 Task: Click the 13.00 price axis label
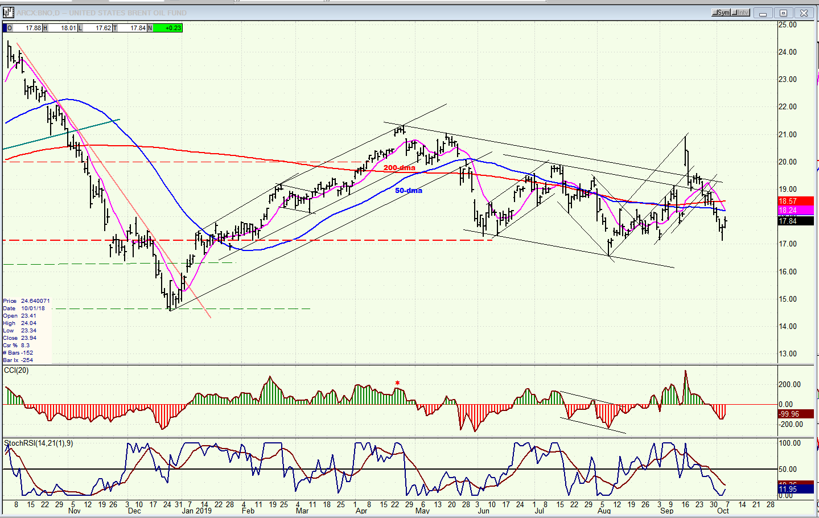788,354
